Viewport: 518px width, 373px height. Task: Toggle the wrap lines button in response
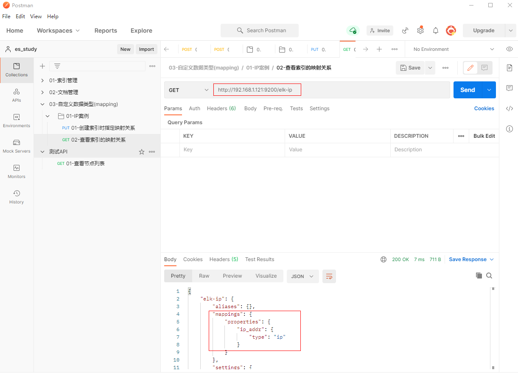click(x=329, y=276)
